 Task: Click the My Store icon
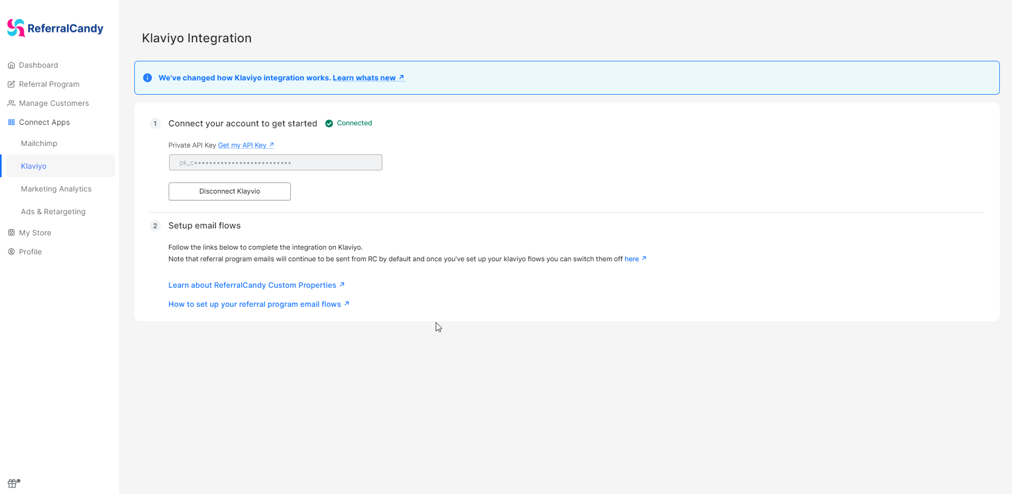(11, 232)
